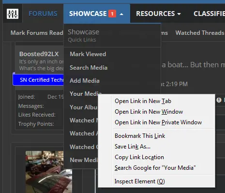
Task: Click Watched Media quick link
Action: coord(84,120)
